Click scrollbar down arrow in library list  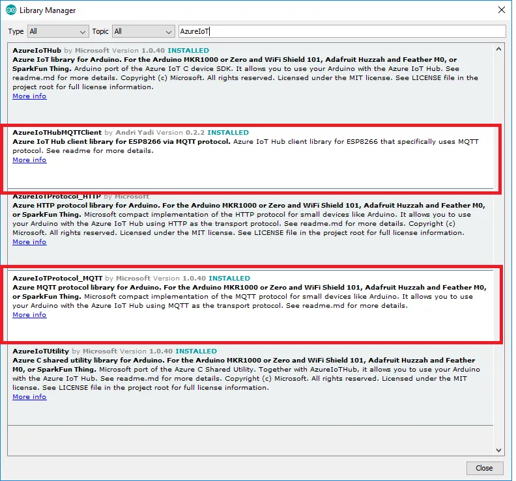click(498, 450)
